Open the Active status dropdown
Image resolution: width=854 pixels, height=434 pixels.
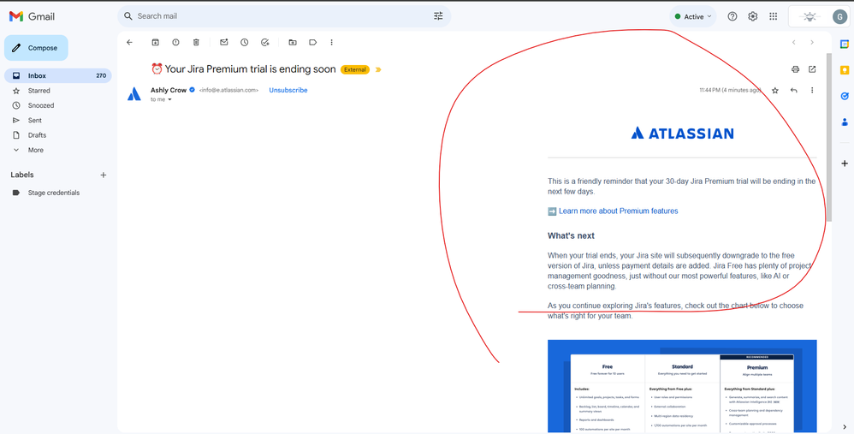[x=693, y=16]
